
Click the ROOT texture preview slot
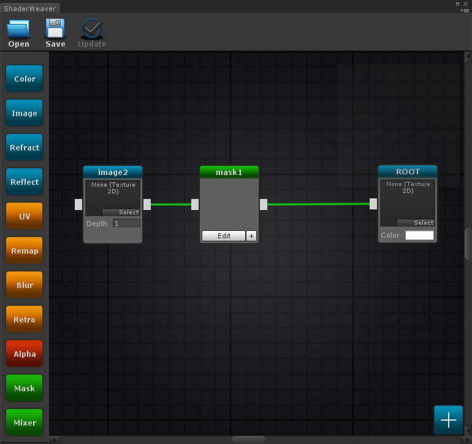click(408, 203)
